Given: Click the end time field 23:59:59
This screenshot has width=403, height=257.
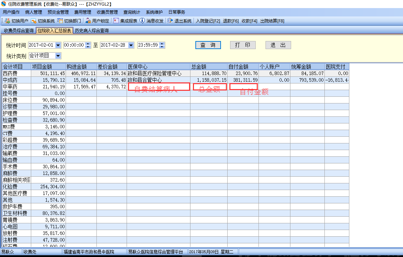Looking at the screenshot, I should pyautogui.click(x=148, y=45).
